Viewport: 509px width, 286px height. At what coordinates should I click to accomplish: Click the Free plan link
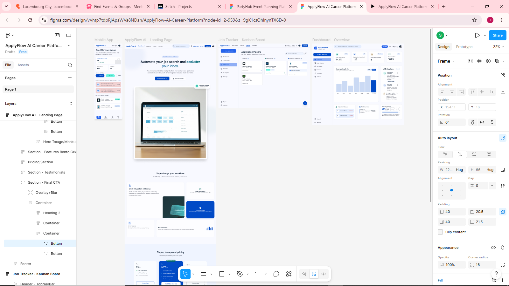[23, 52]
